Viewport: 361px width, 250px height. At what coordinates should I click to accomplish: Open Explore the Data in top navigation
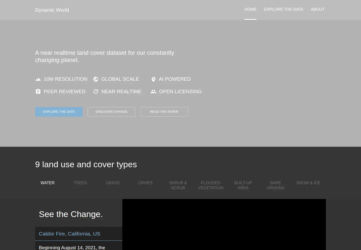coord(284,9)
